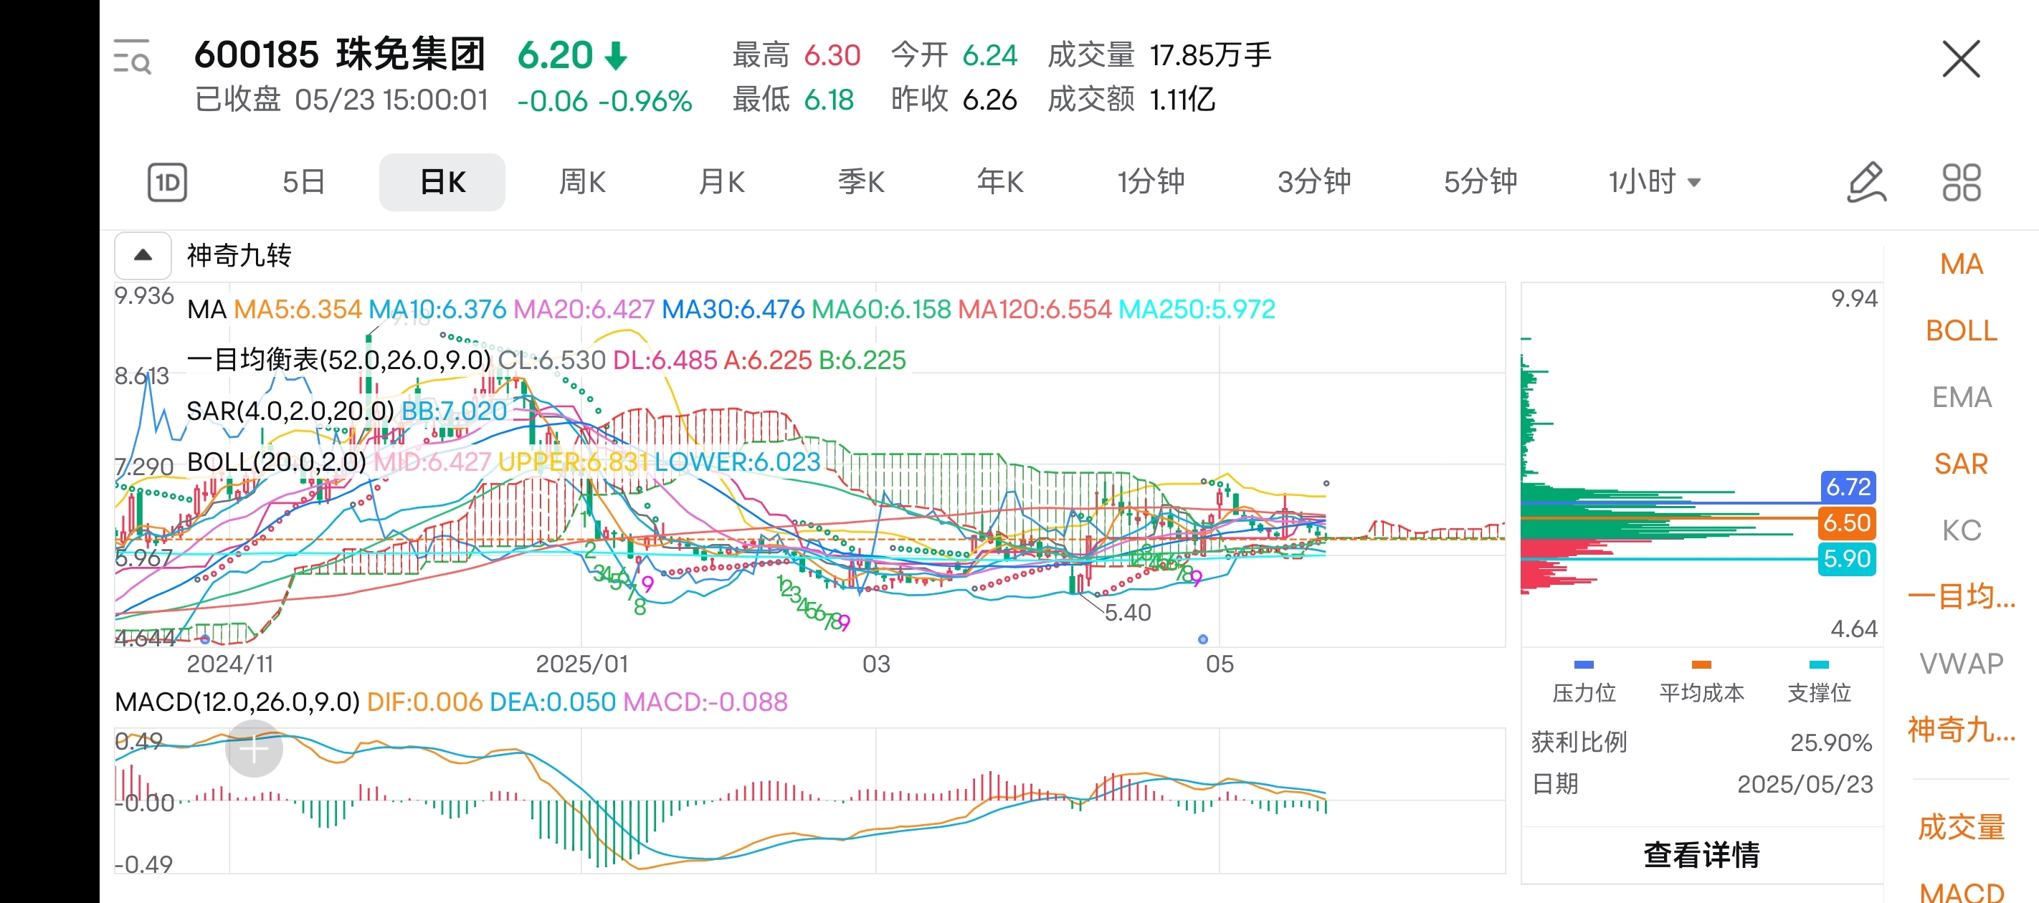Click the blue 压力位 legend swatch
2039x903 pixels.
click(x=1583, y=665)
